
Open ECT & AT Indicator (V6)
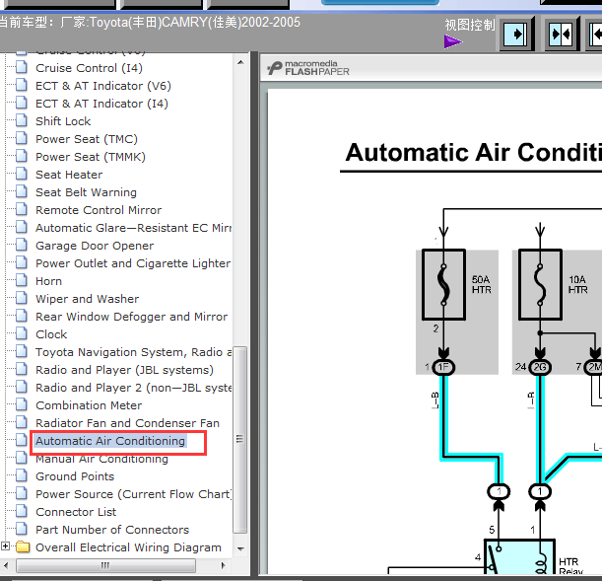click(103, 86)
